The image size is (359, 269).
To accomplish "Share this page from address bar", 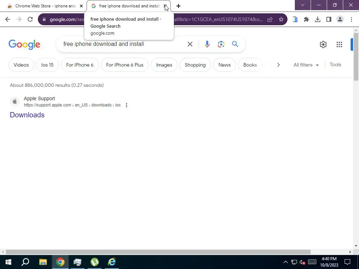I will point(270,20).
